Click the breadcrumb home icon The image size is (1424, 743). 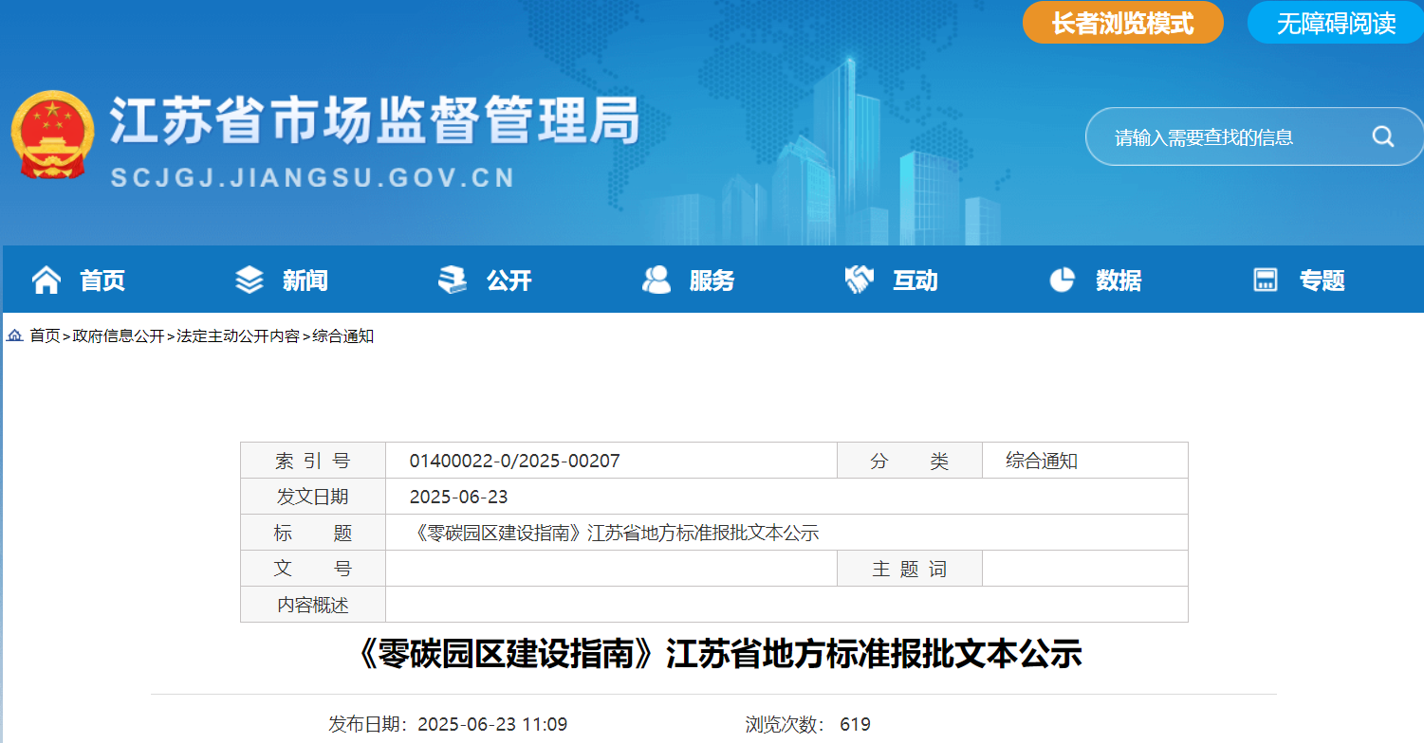(x=15, y=336)
